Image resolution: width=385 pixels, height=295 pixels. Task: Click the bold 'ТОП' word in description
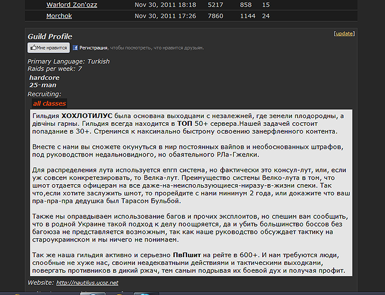point(184,124)
